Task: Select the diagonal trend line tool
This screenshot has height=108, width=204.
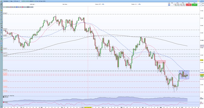Action: coord(1,14)
